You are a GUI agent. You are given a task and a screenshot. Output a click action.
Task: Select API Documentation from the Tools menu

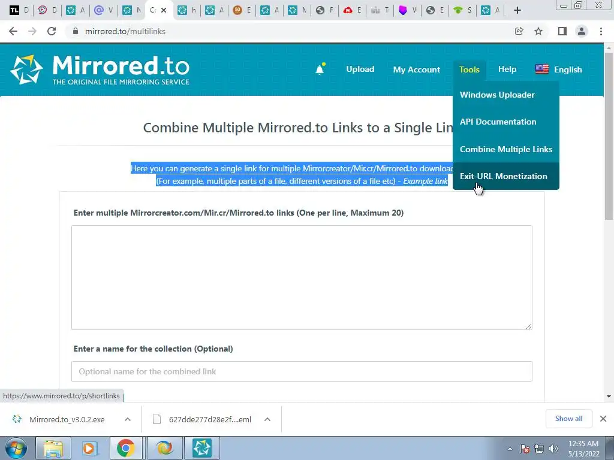(498, 122)
